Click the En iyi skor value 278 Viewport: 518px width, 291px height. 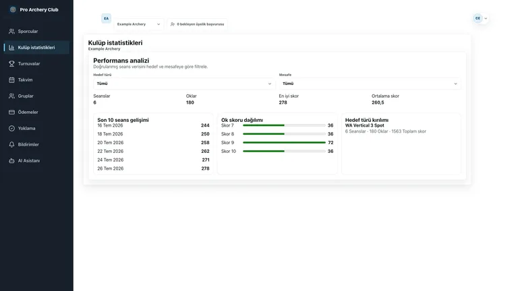[x=283, y=102]
